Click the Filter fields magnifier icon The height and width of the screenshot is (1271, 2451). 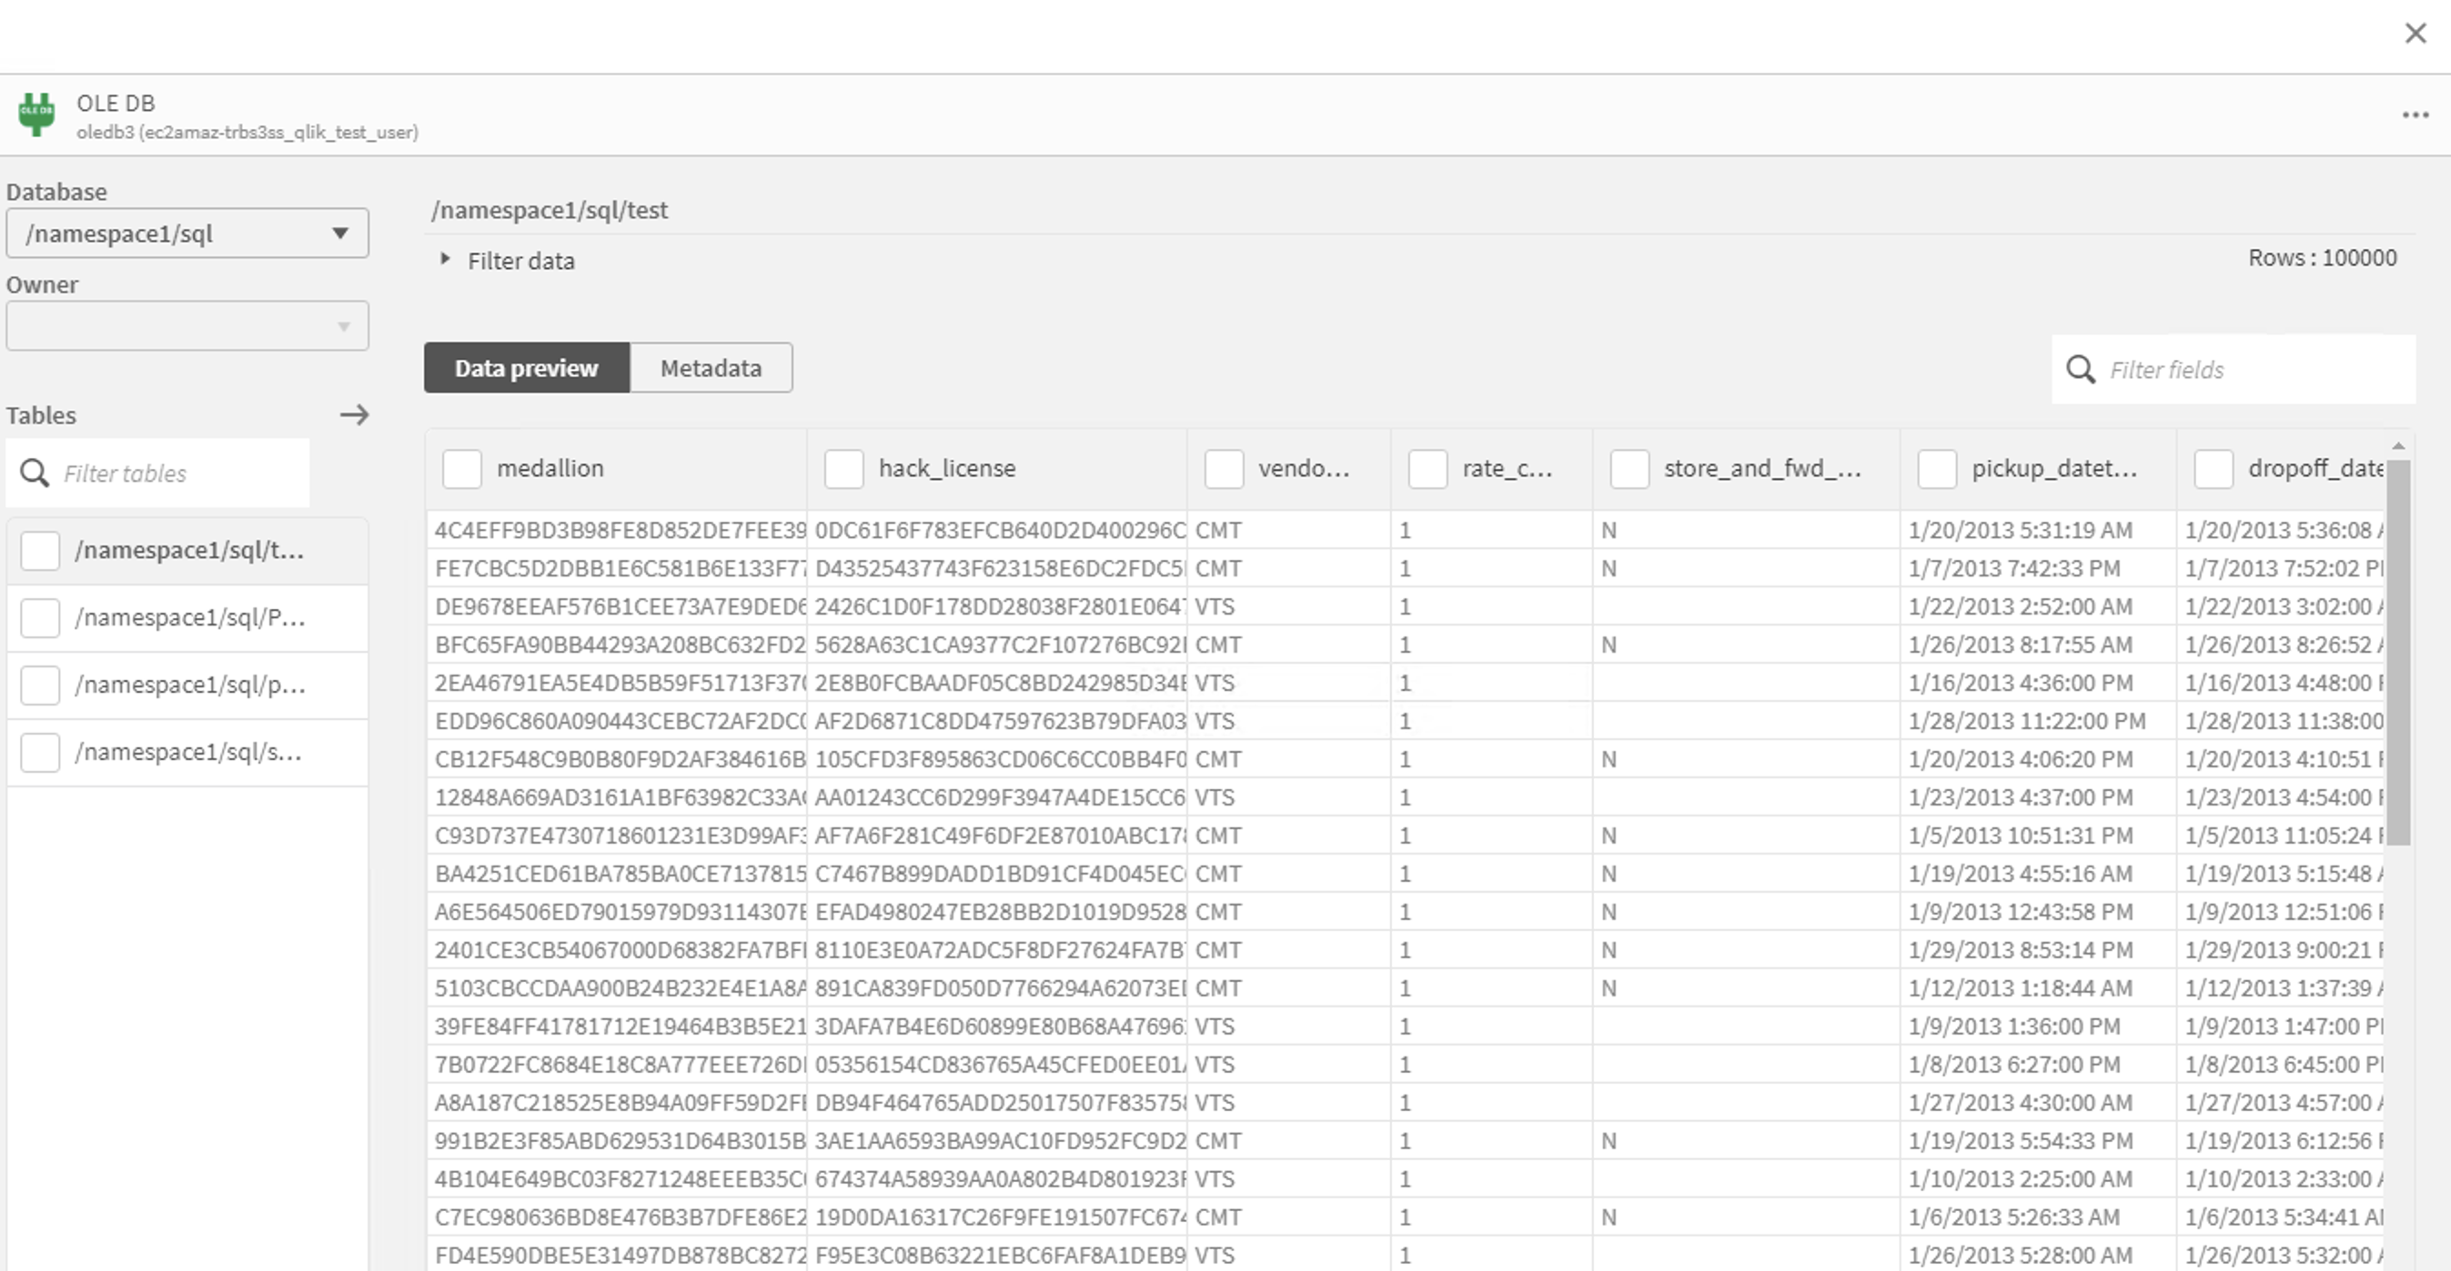coord(2081,369)
